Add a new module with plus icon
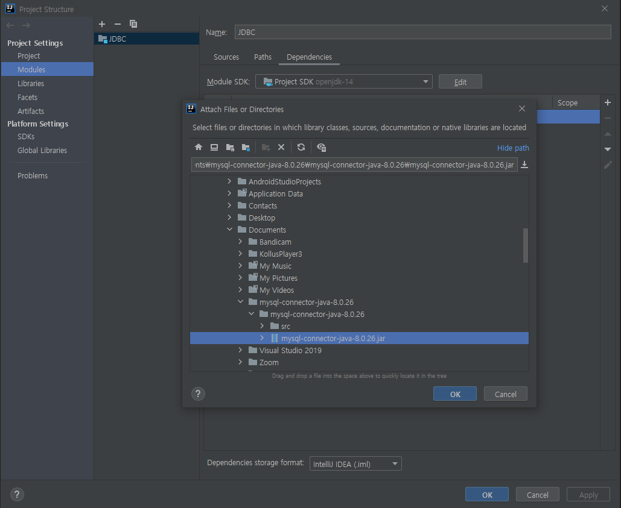 (x=102, y=24)
